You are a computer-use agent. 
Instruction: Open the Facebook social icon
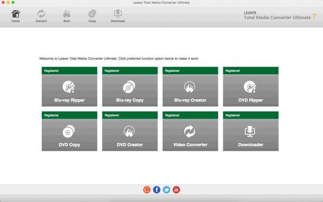tap(157, 190)
